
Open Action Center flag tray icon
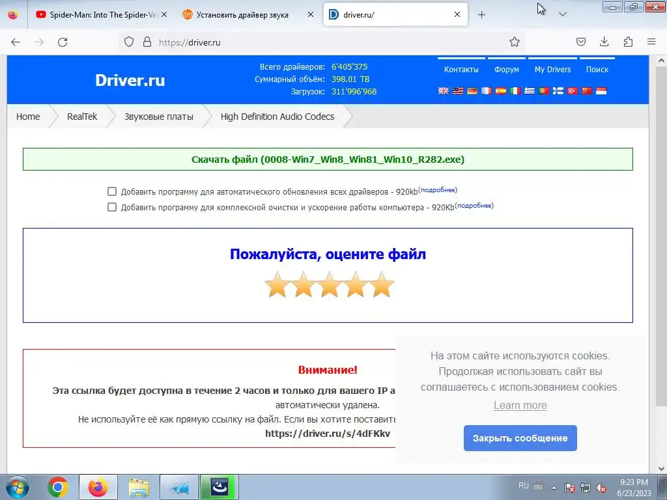pos(570,488)
